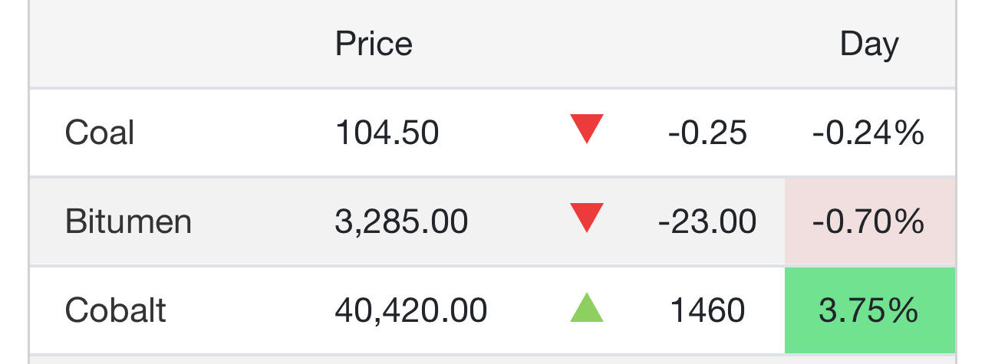Screen dimensions: 985x364
Task: Click the green 3.75% cell for Cobalt
Action: (x=868, y=310)
